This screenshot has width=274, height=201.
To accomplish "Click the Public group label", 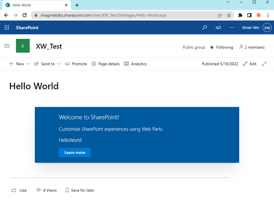I will 194,47.
